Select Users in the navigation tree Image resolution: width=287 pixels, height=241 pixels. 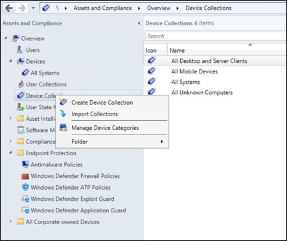tap(33, 50)
